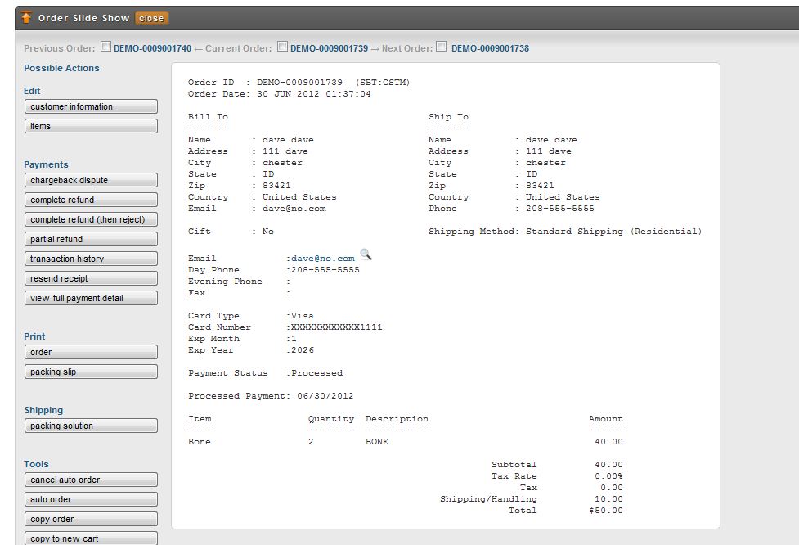Screen dimensions: 799x545
Task: View the transaction history
Action: pos(92,259)
